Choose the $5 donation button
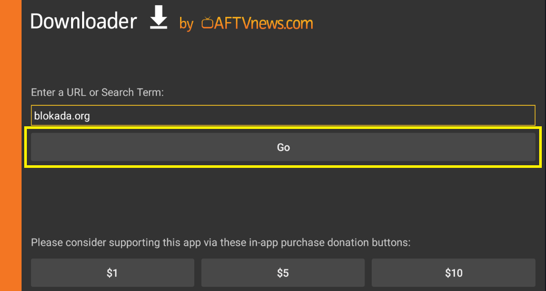Screen dimensions: 546x291 pos(283,273)
